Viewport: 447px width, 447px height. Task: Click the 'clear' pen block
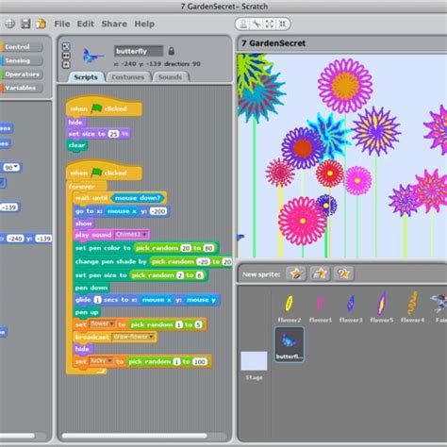point(77,145)
